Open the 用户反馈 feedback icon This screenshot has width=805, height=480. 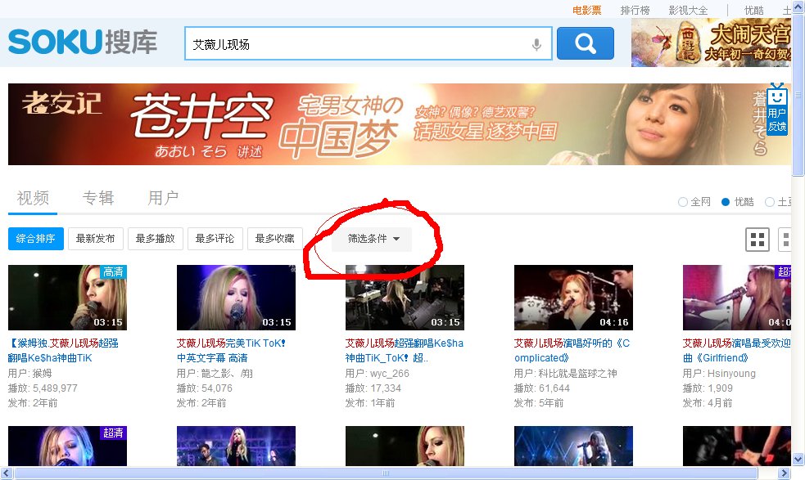click(776, 110)
